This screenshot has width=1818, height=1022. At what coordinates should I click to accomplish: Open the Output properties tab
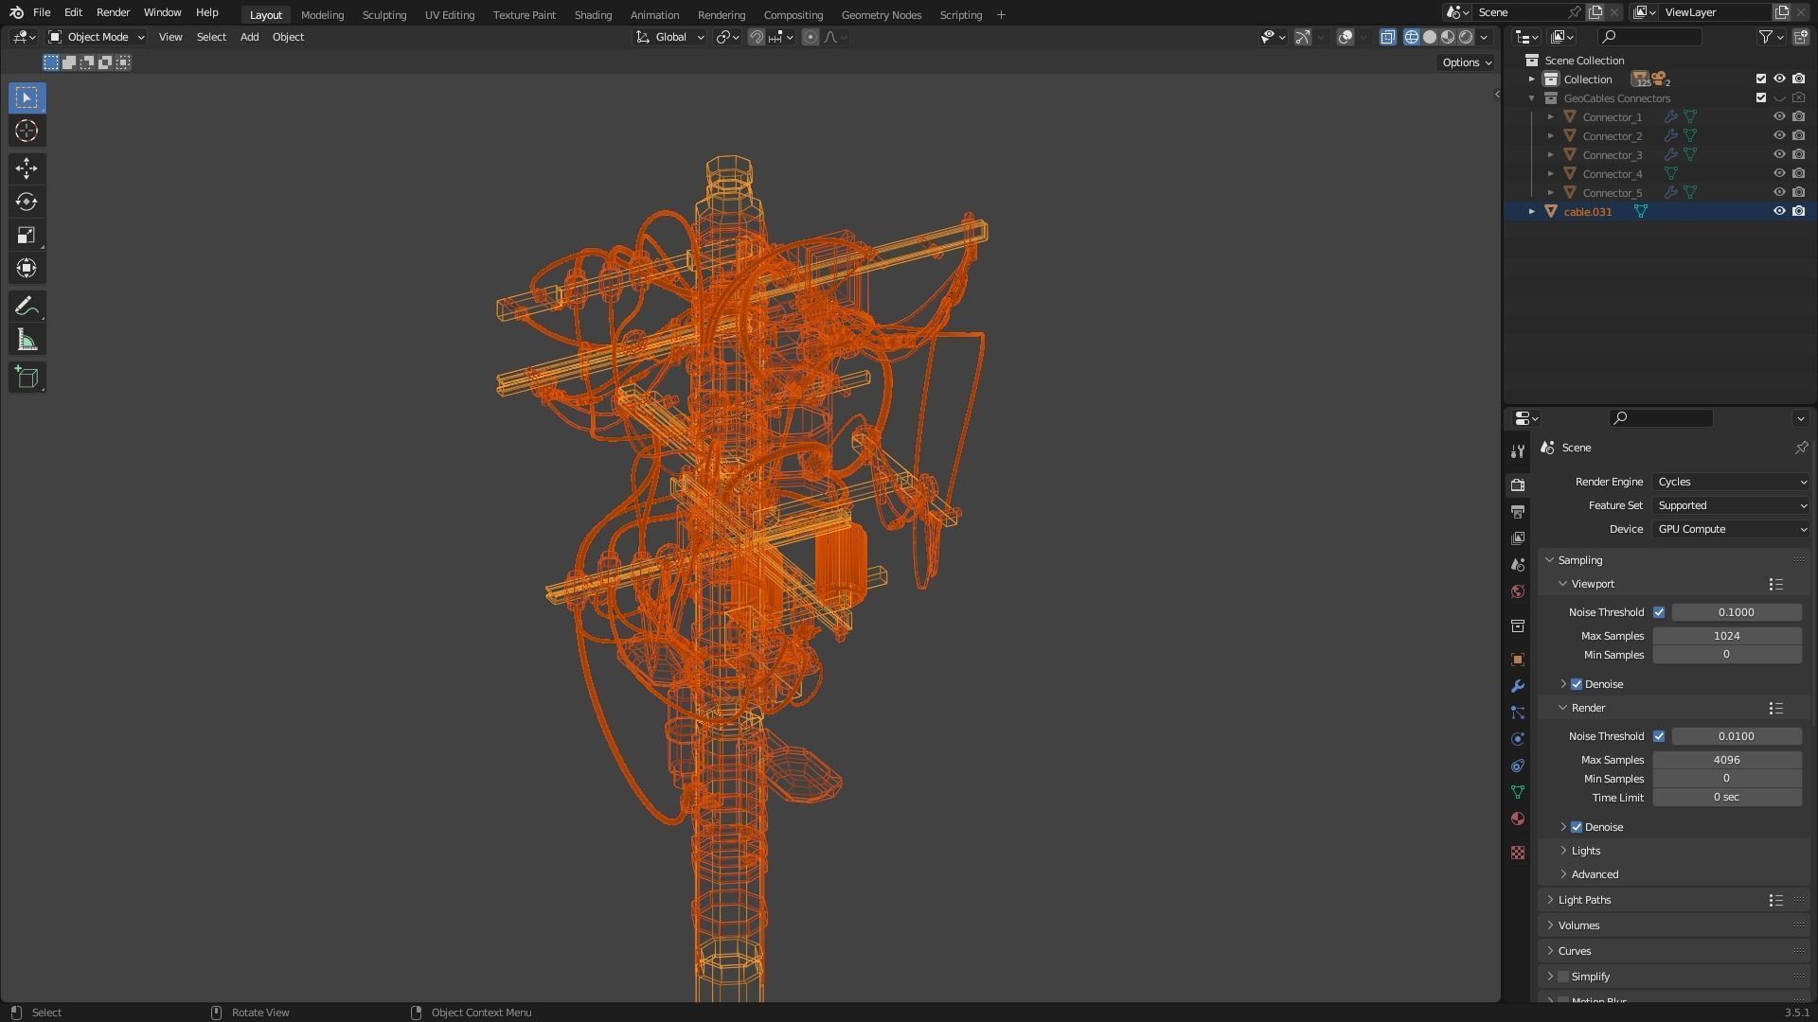pyautogui.click(x=1518, y=512)
